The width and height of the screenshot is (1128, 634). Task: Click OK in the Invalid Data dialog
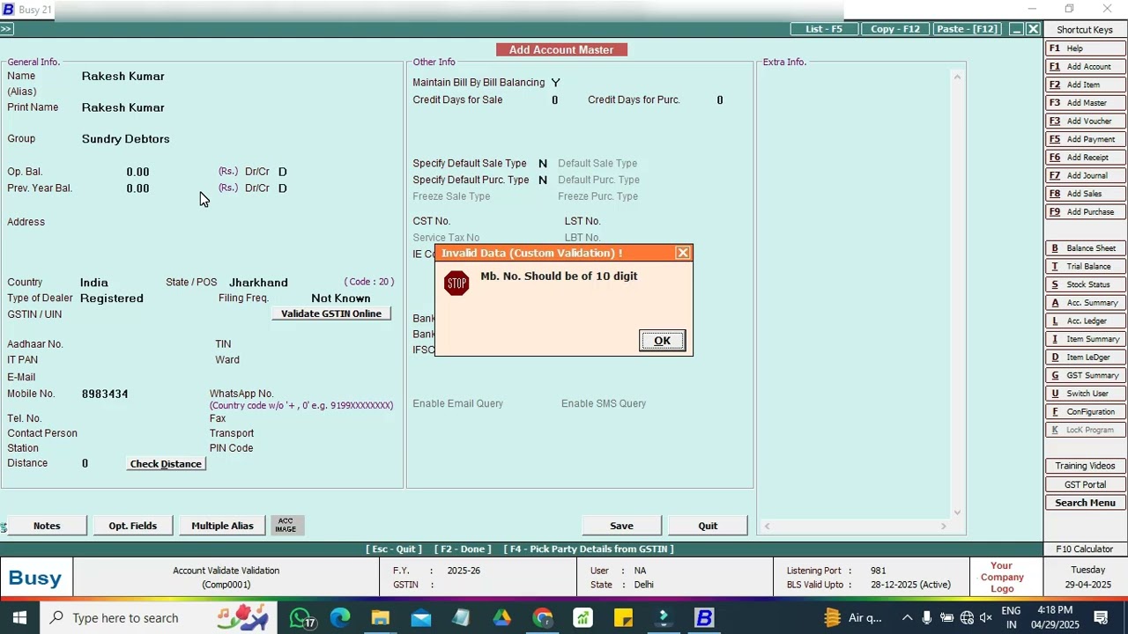pos(662,341)
